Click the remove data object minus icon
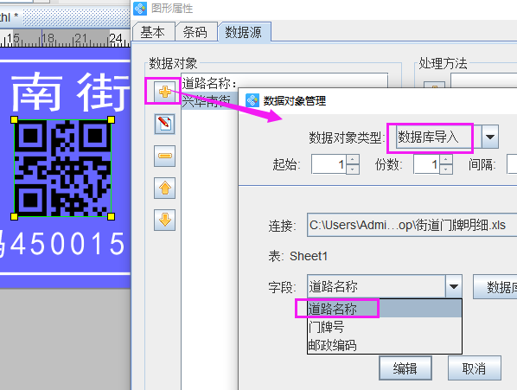 pyautogui.click(x=164, y=156)
